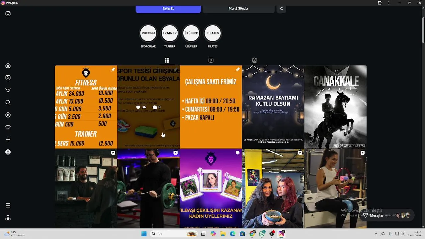Open the Çalışma Saatlerimiz hours post
425x239 pixels.
coord(211,107)
